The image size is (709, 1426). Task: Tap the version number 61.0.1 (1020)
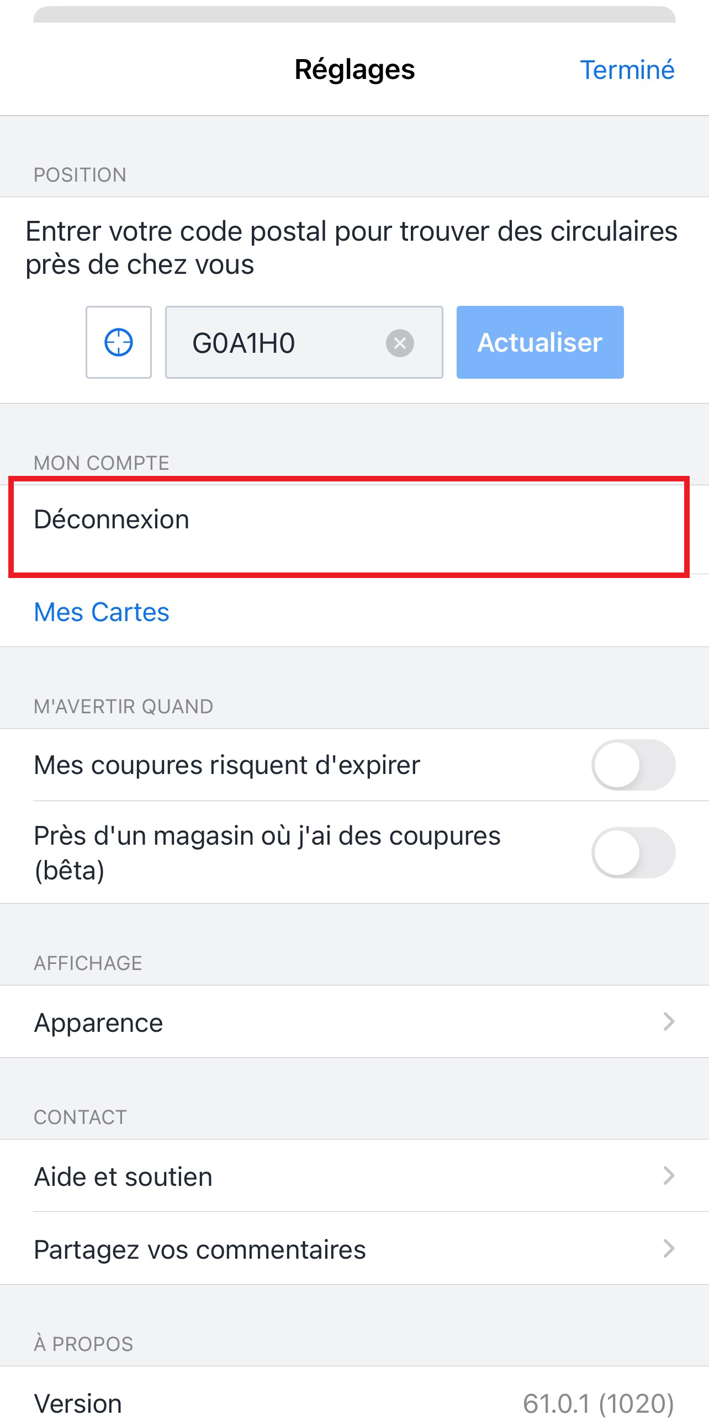[599, 1403]
